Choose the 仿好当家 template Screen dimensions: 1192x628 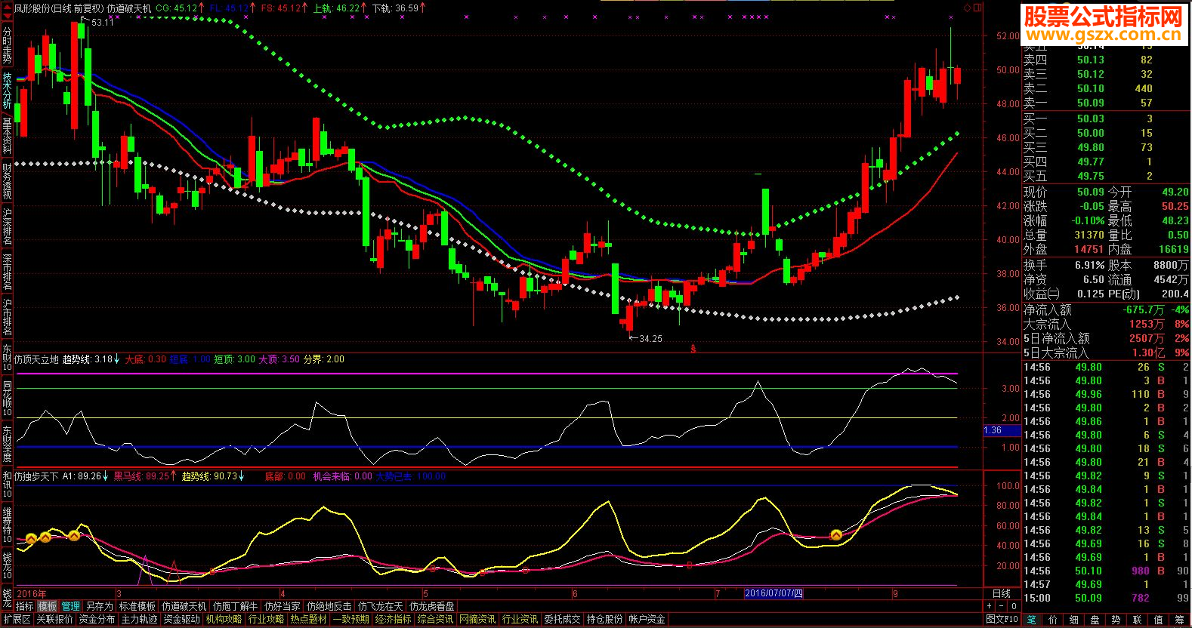pos(282,606)
